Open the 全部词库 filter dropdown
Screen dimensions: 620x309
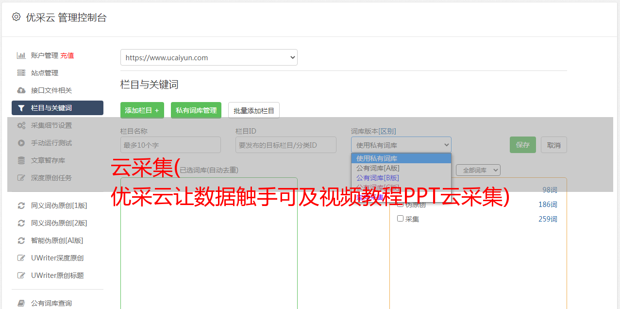click(x=478, y=170)
